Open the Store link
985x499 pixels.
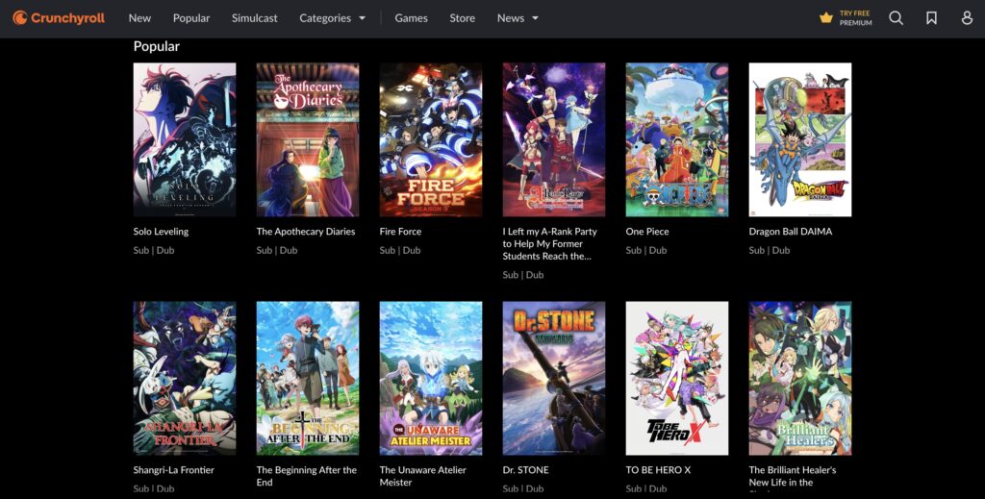point(463,18)
